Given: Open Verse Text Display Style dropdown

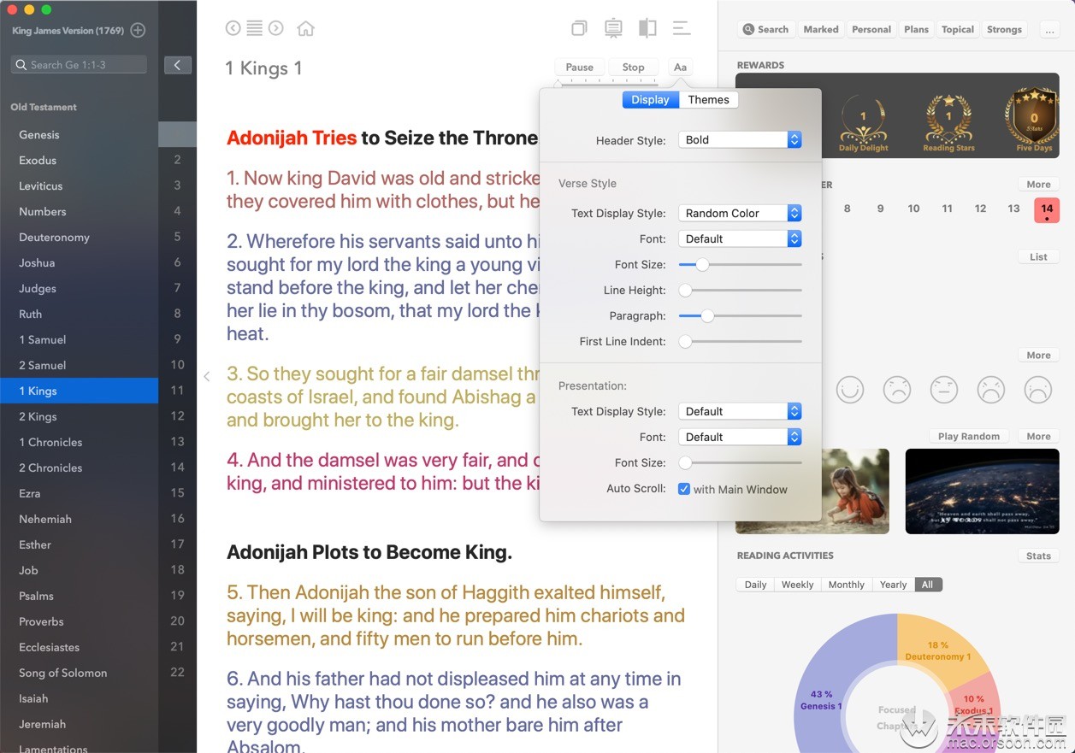Looking at the screenshot, I should pyautogui.click(x=740, y=213).
